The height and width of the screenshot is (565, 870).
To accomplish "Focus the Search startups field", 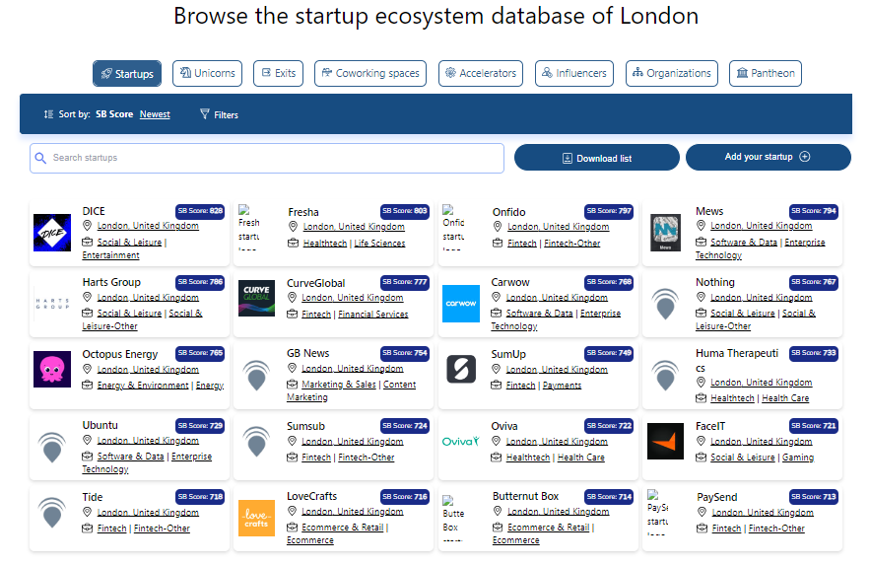I will [x=266, y=158].
